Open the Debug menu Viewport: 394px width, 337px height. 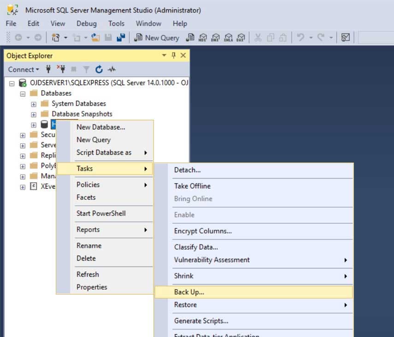point(87,23)
